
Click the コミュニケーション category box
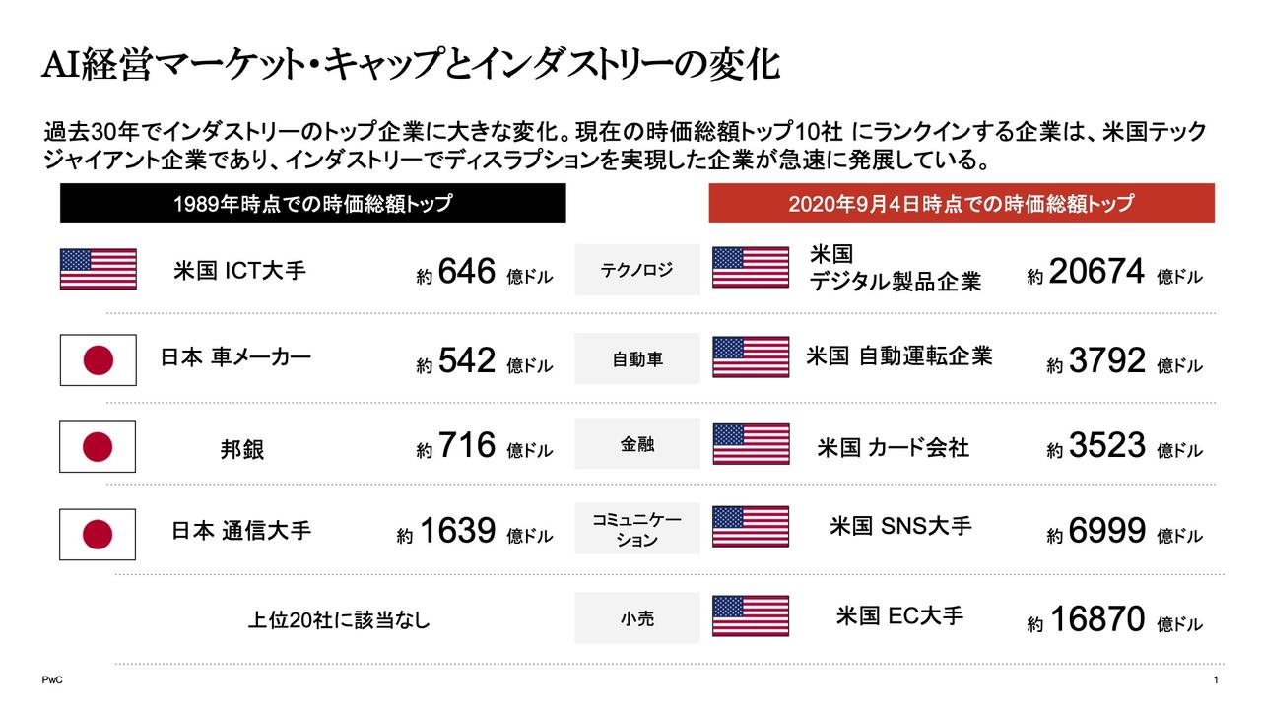tap(637, 529)
